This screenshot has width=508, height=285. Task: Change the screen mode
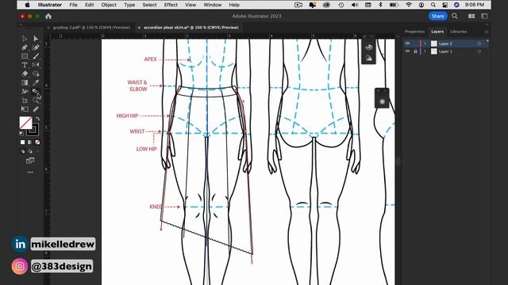pos(30,161)
